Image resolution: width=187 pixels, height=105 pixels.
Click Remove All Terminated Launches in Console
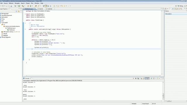click(138, 78)
